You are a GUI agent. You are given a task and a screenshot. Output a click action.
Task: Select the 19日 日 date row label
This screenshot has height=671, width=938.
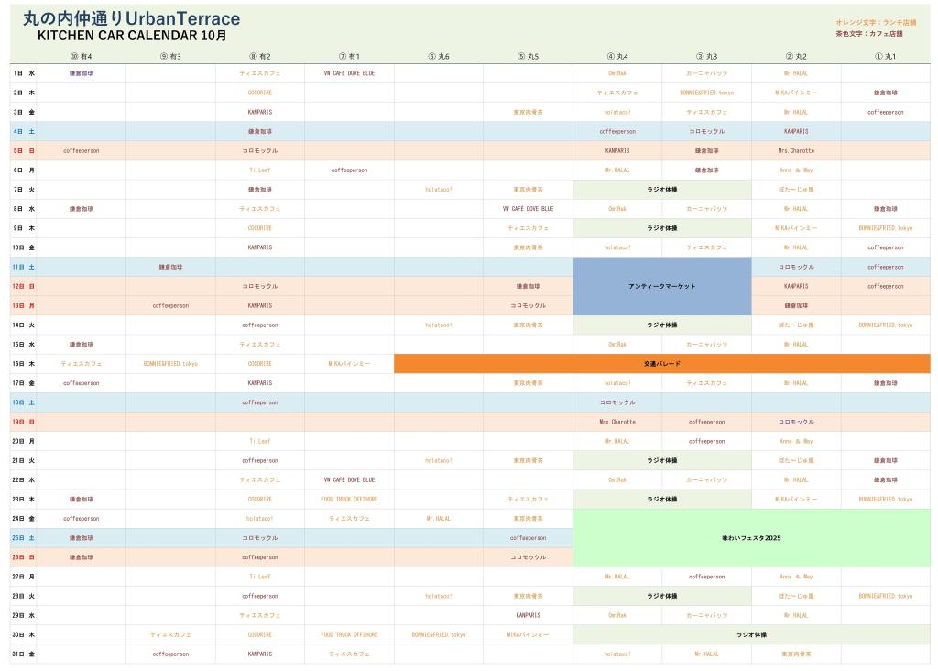pyautogui.click(x=24, y=422)
